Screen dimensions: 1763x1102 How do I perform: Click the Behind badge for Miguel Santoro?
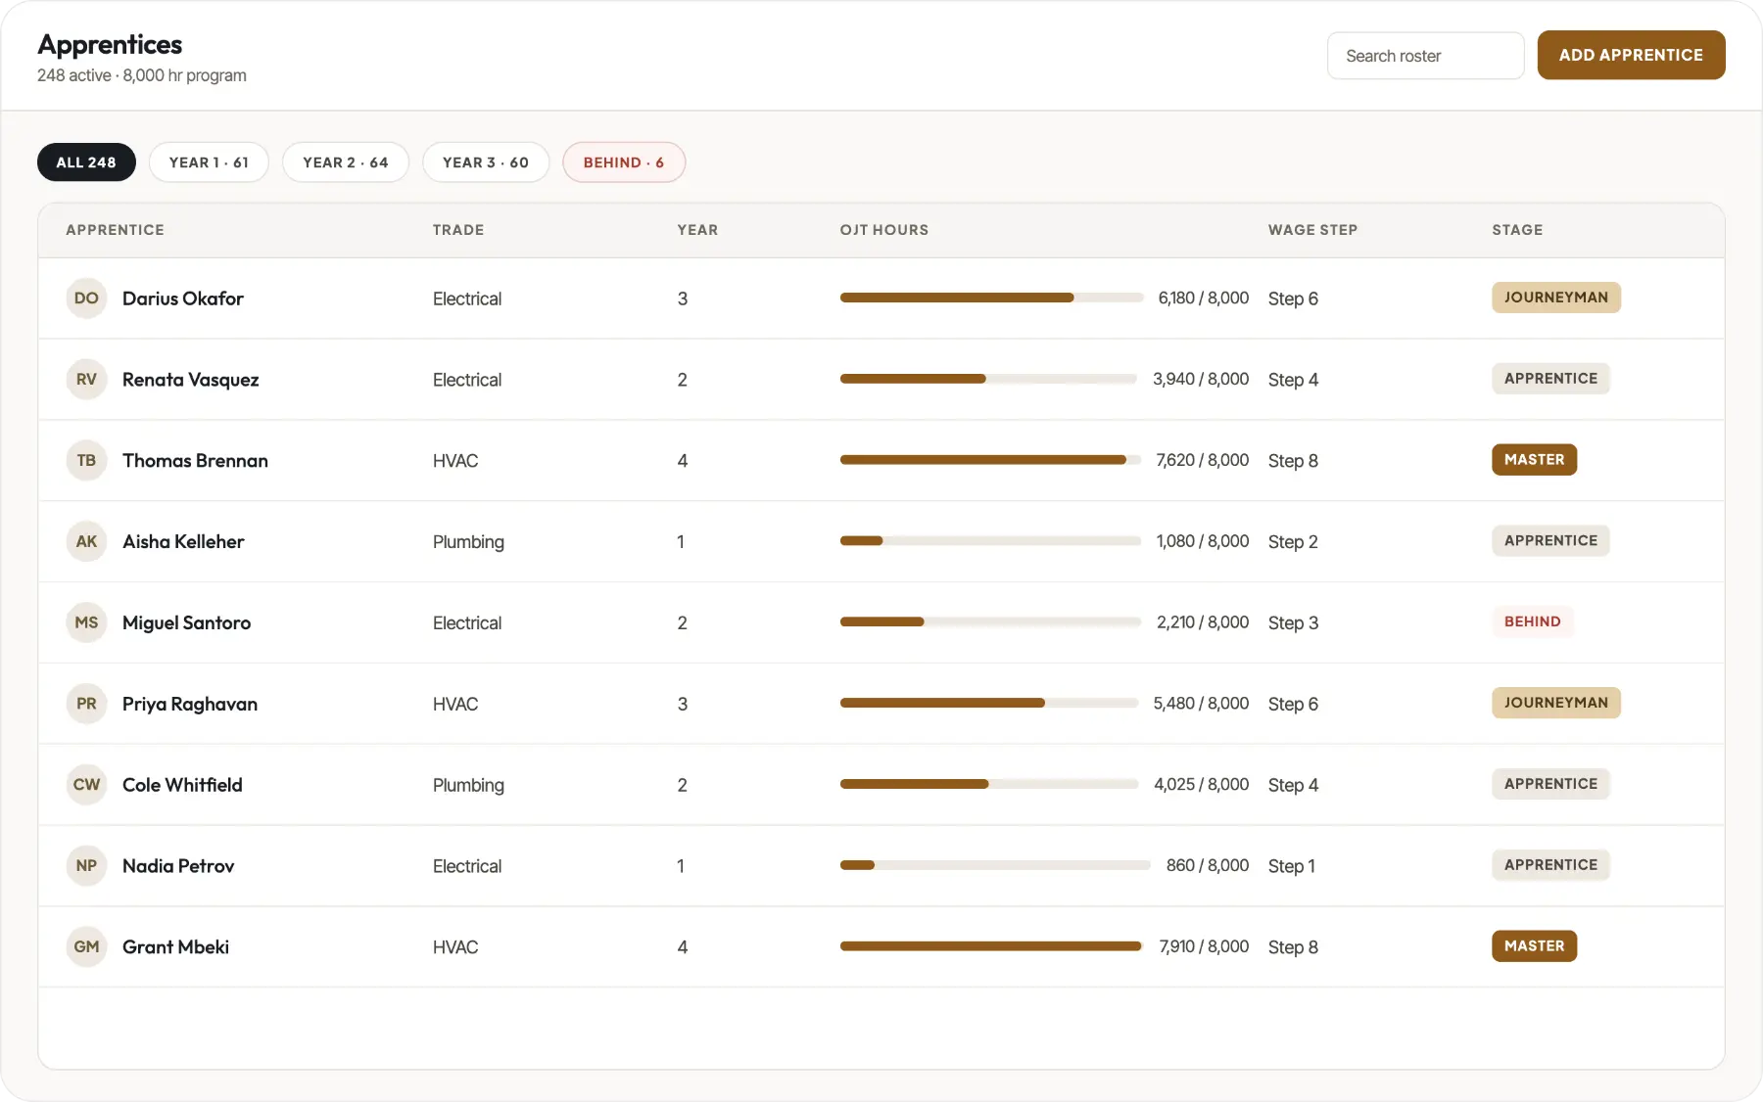click(1532, 621)
